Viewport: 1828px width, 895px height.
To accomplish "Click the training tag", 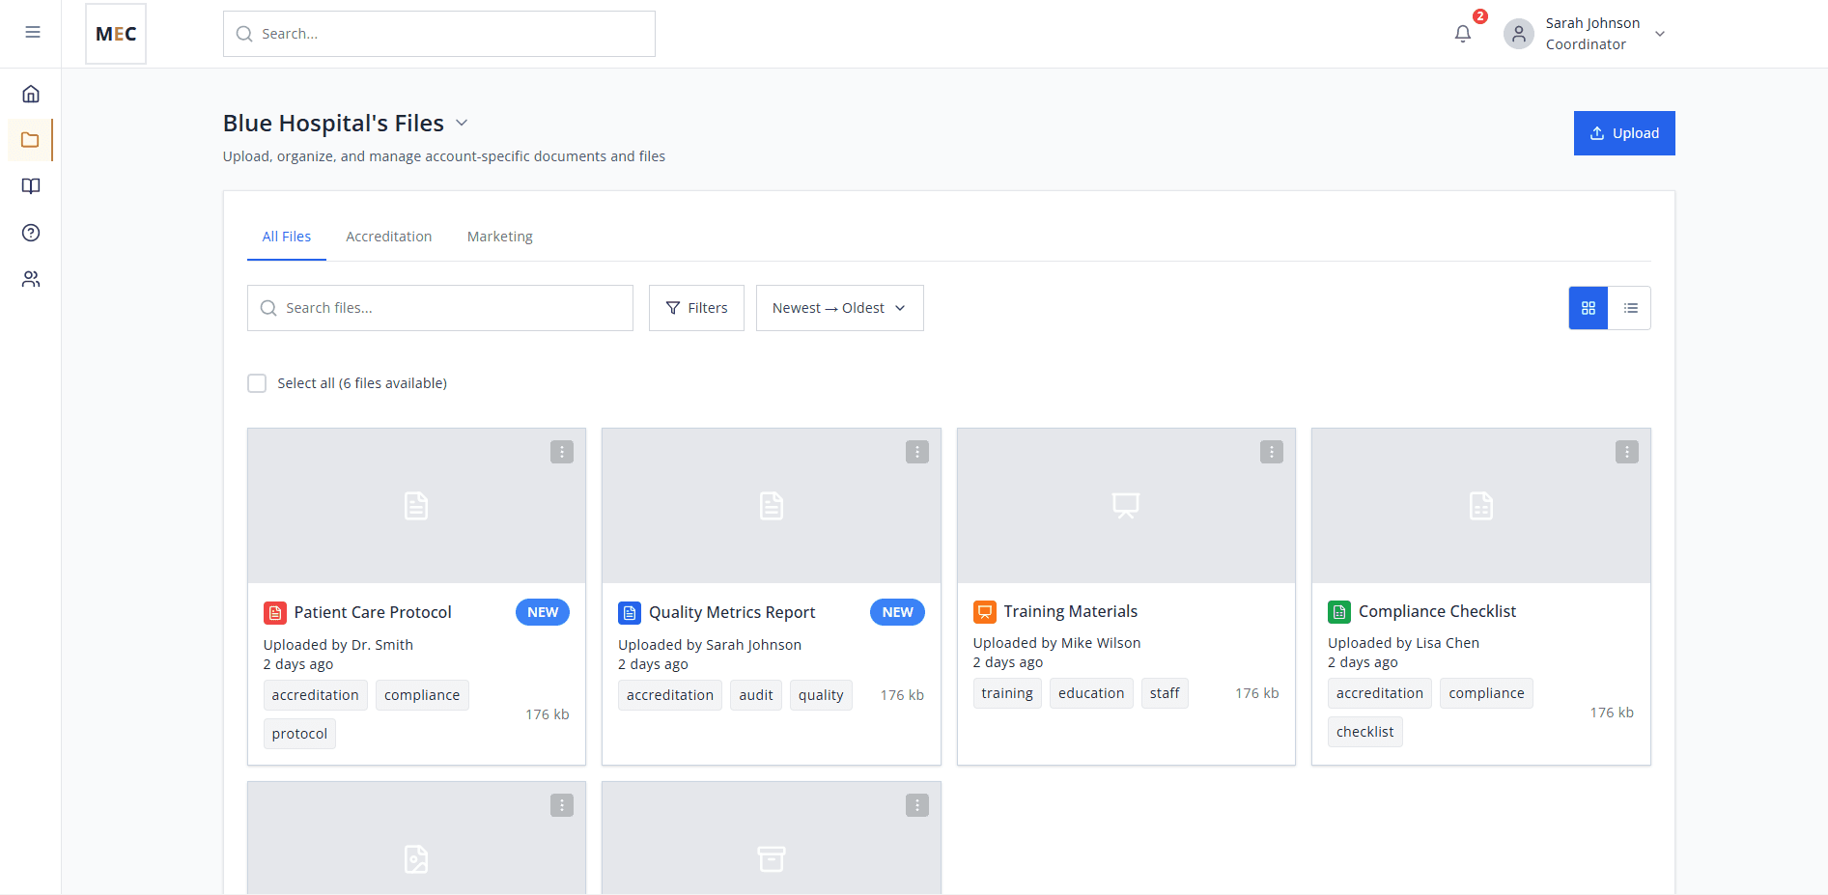I will tap(1007, 693).
